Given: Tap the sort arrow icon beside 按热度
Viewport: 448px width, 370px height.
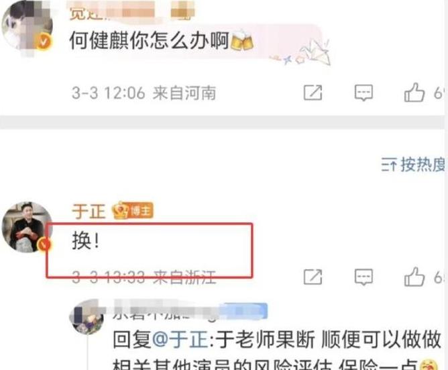Looking at the screenshot, I should pyautogui.click(x=389, y=165).
